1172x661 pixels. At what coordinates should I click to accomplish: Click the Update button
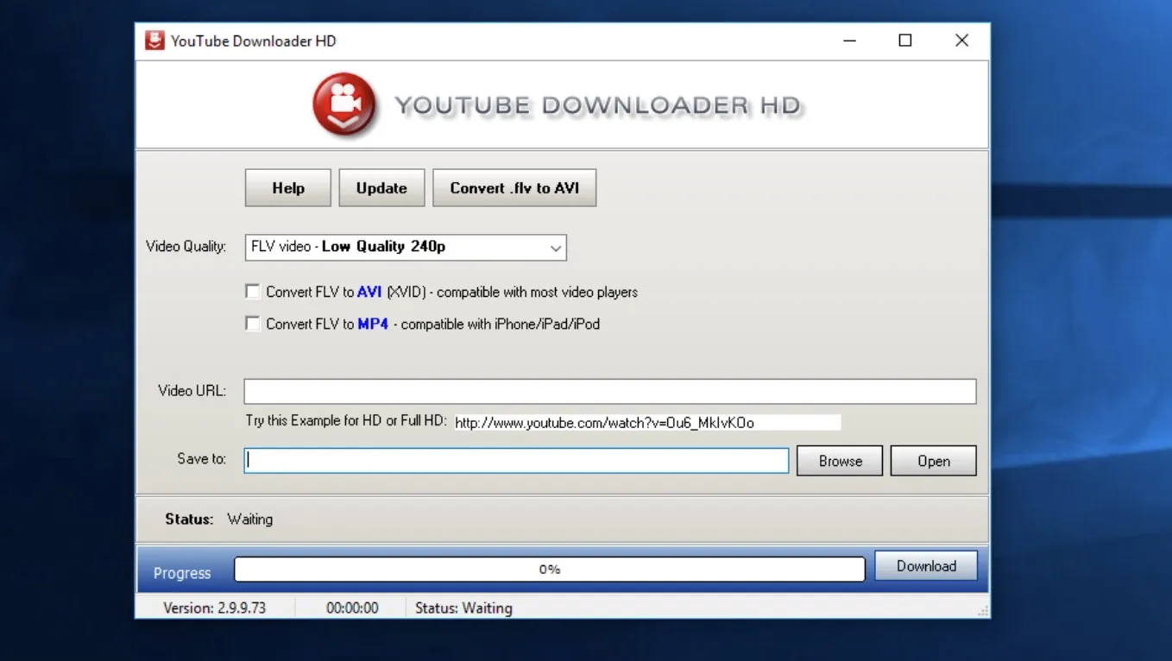[381, 188]
